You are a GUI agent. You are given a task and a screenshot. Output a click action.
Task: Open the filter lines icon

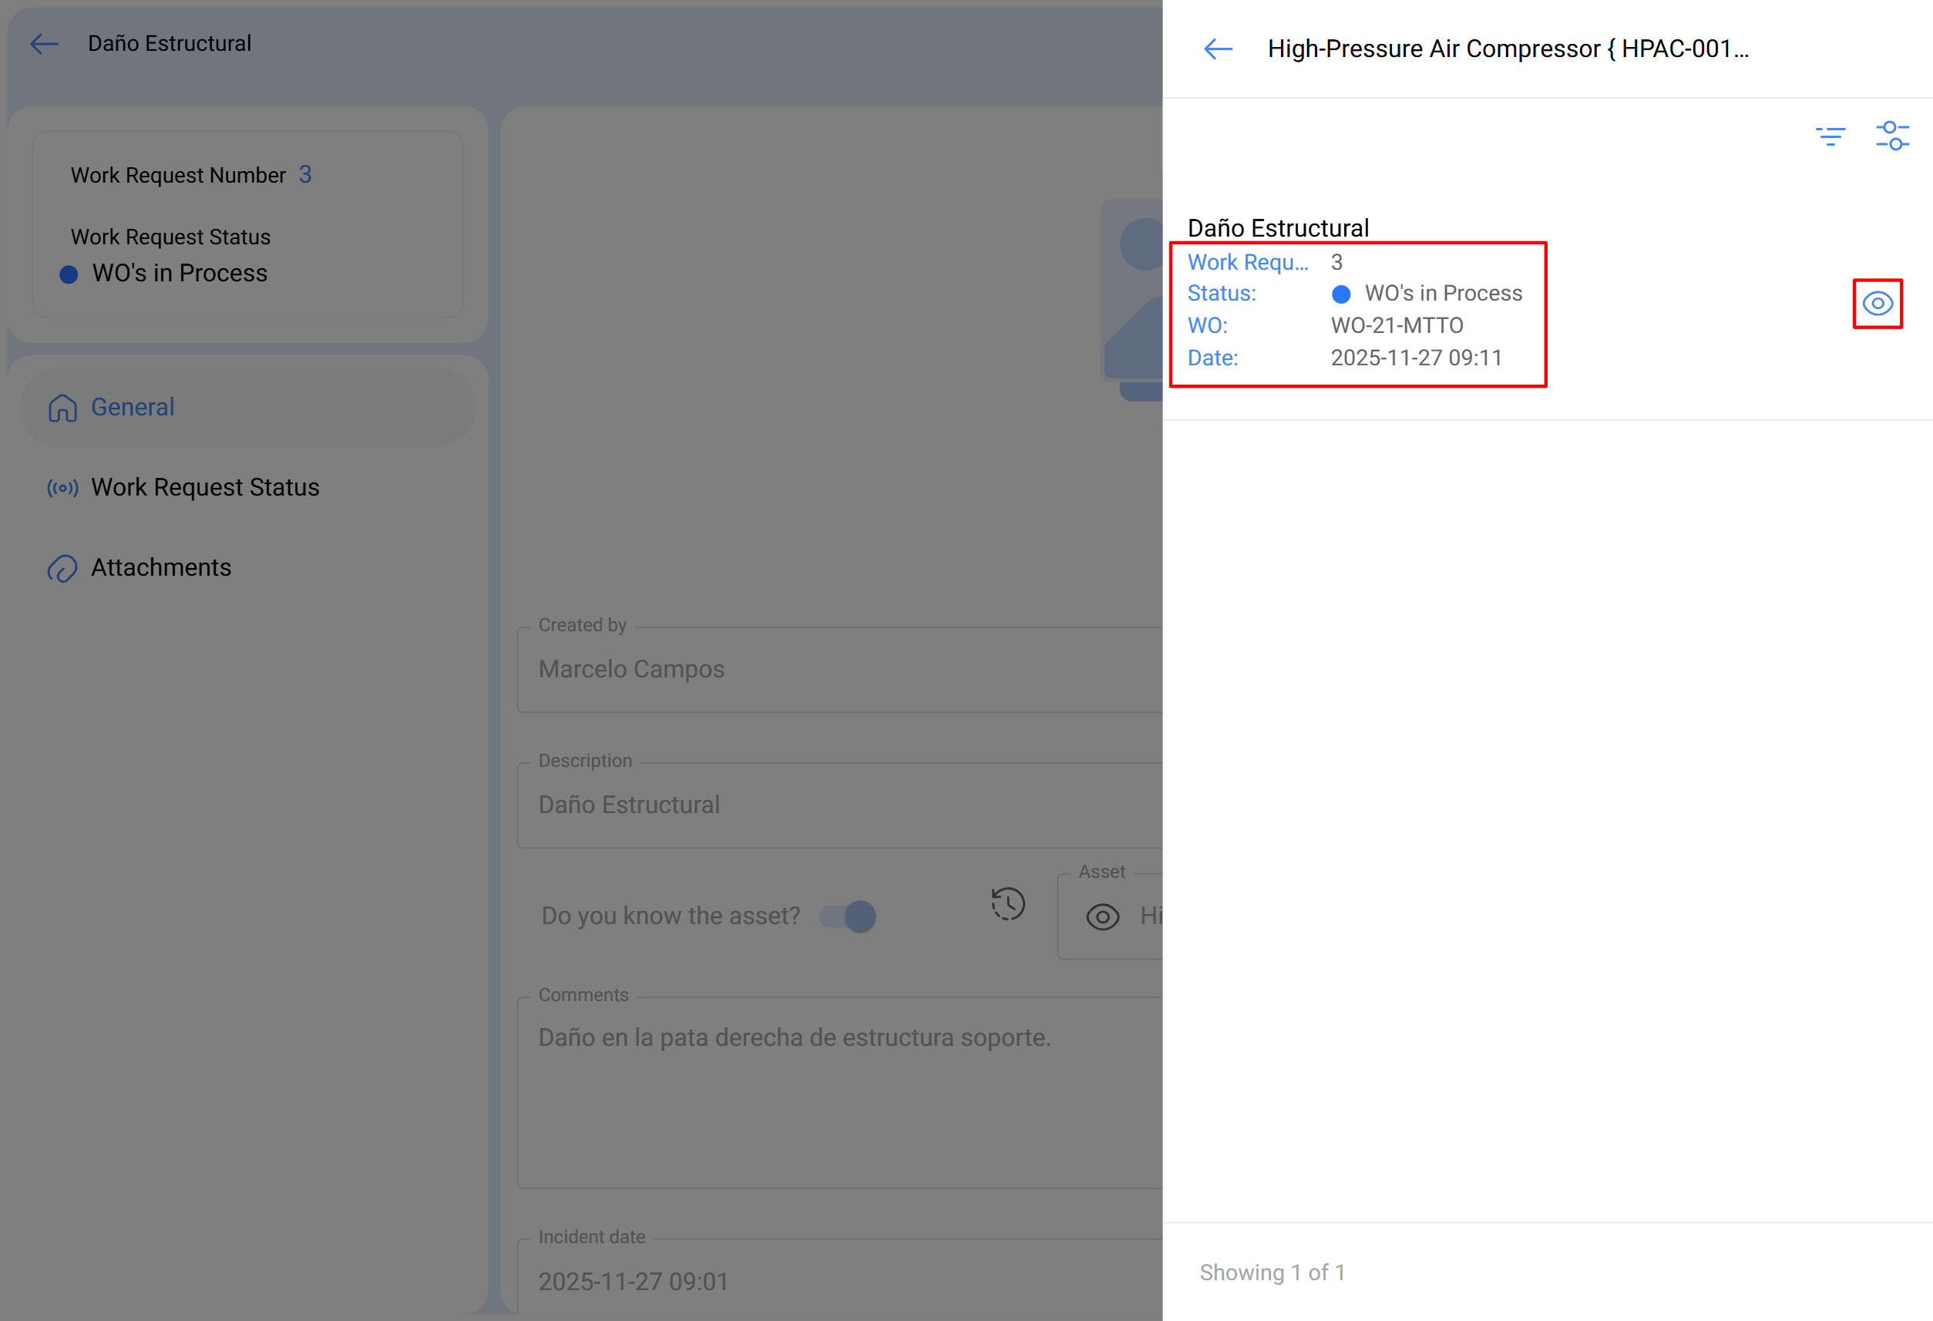(x=1830, y=136)
